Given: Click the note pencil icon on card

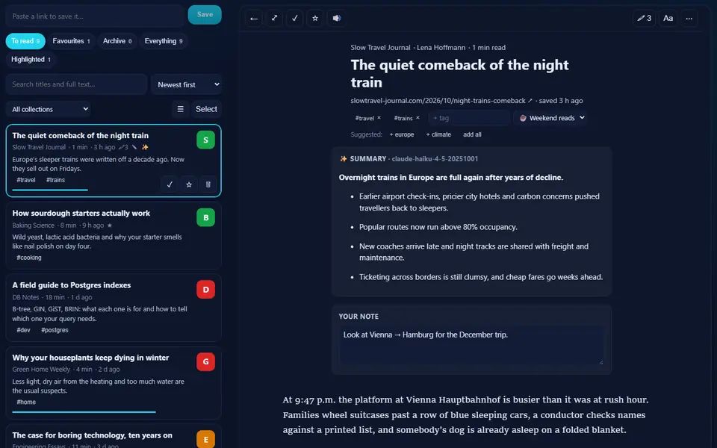Looking at the screenshot, I should 134,147.
